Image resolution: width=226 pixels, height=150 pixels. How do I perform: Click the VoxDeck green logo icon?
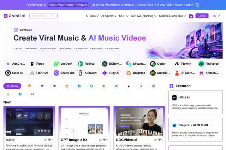click(x=56, y=64)
